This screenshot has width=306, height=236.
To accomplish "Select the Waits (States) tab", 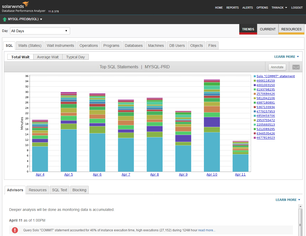I will (30, 46).
